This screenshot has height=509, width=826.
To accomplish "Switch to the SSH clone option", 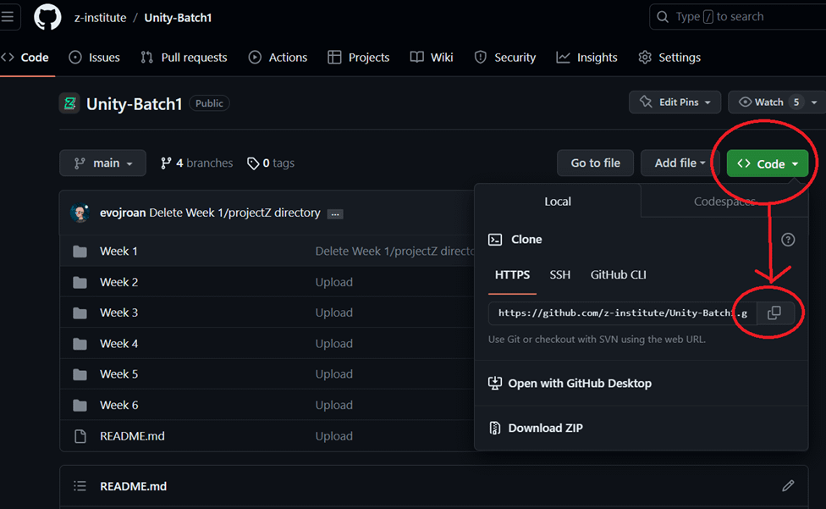I will (560, 274).
